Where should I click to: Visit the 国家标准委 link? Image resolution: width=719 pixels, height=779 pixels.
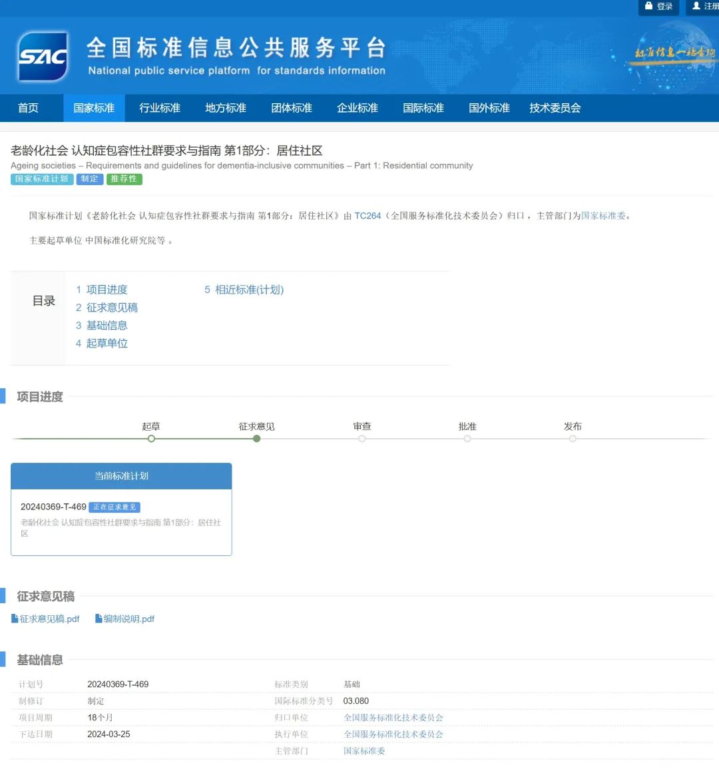(602, 216)
